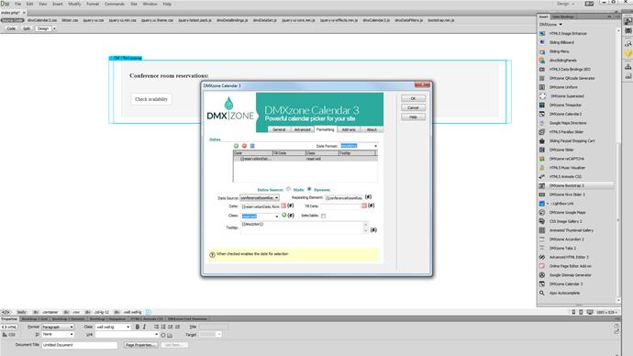This screenshot has width=633, height=356.
Task: Select the Static dates source radio
Action: click(x=288, y=189)
